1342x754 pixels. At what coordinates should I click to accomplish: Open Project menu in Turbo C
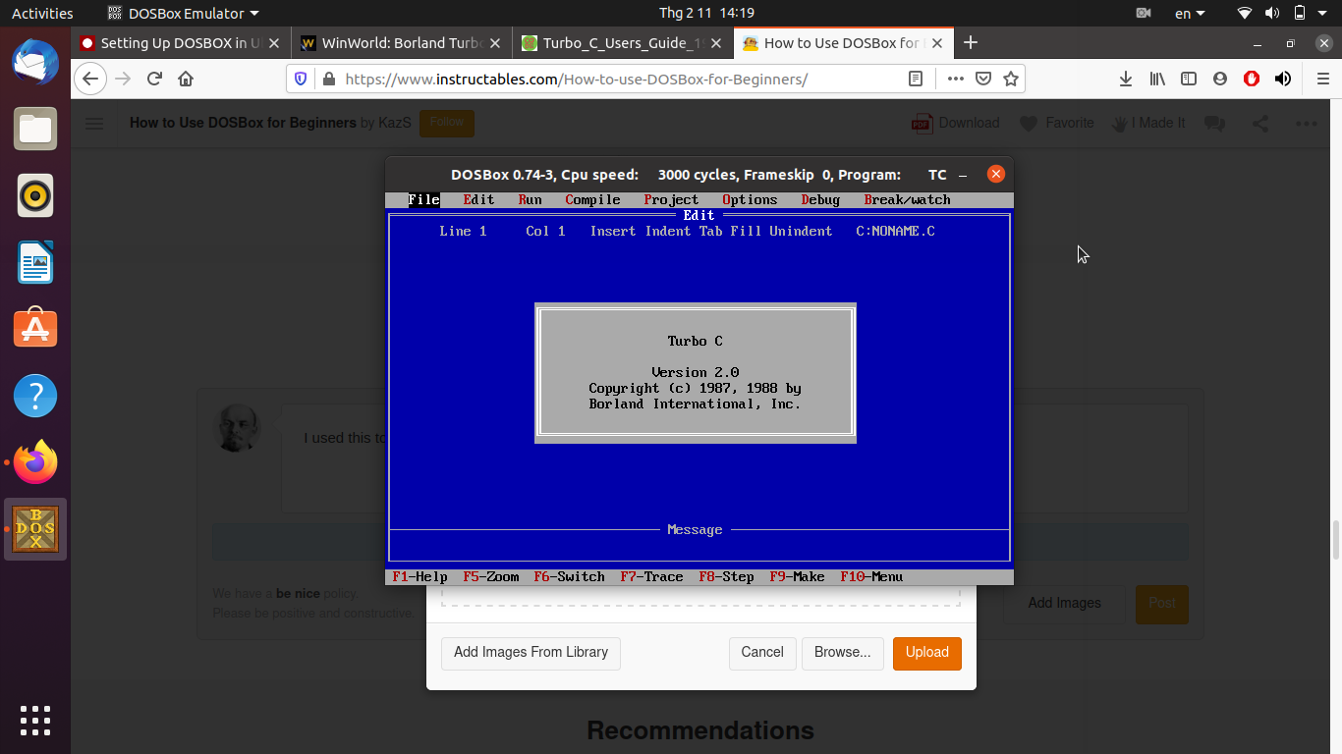pyautogui.click(x=671, y=199)
